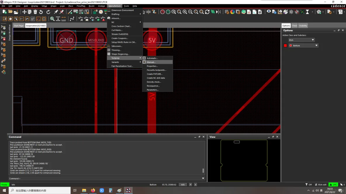
Task: Click the board outline thumbnail in View panel
Action: coord(244,160)
